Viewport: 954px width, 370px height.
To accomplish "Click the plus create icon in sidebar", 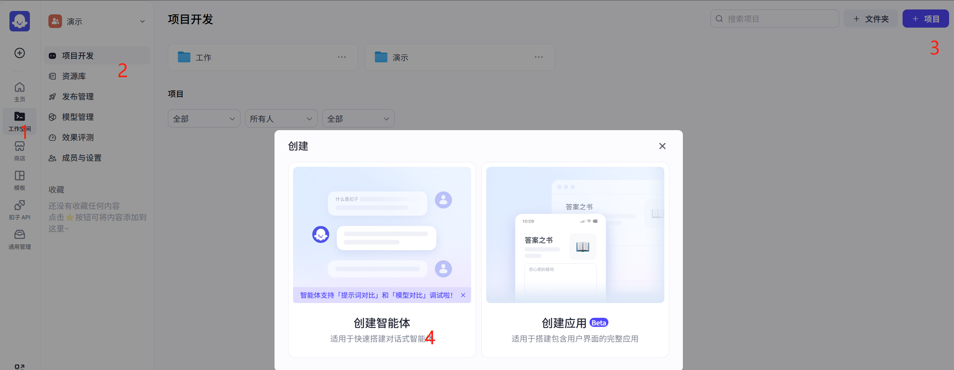I will tap(20, 53).
